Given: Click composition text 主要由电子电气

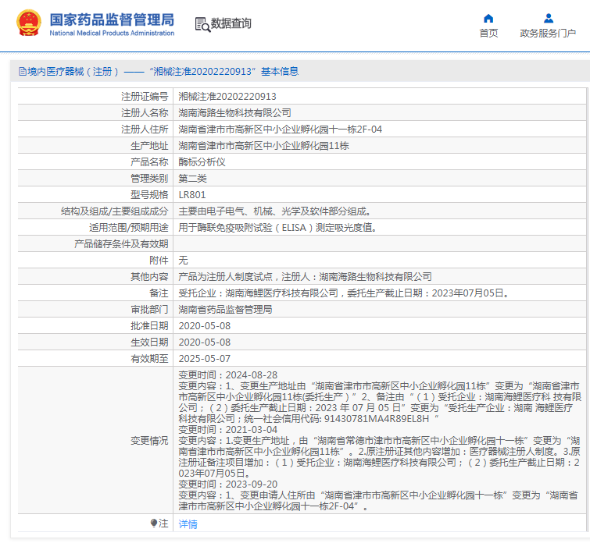Looking at the screenshot, I should (276, 211).
